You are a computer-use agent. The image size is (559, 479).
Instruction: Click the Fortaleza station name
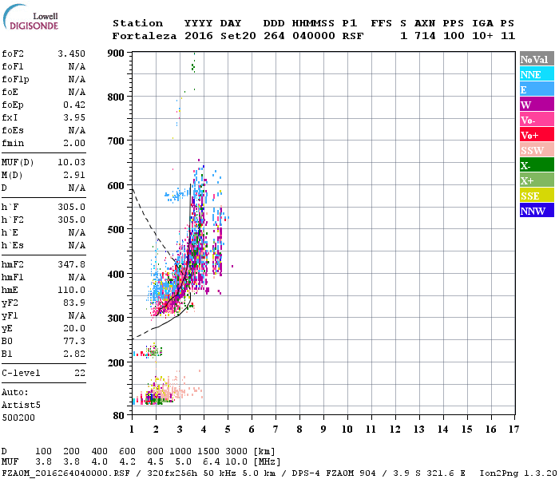click(145, 36)
